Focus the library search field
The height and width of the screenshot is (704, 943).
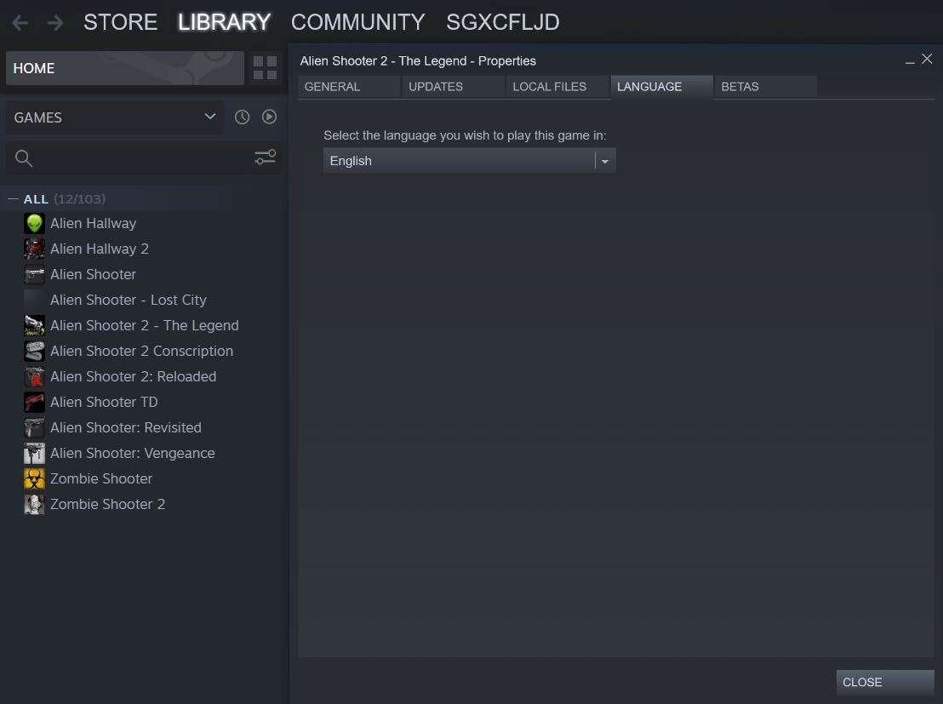(x=145, y=158)
